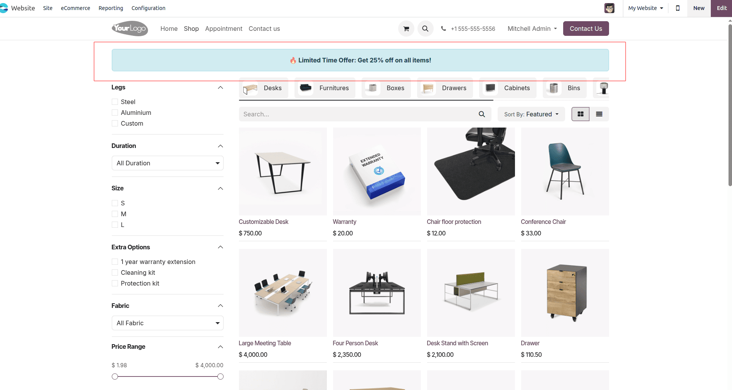The height and width of the screenshot is (390, 732).
Task: Click the New button
Action: tap(699, 8)
